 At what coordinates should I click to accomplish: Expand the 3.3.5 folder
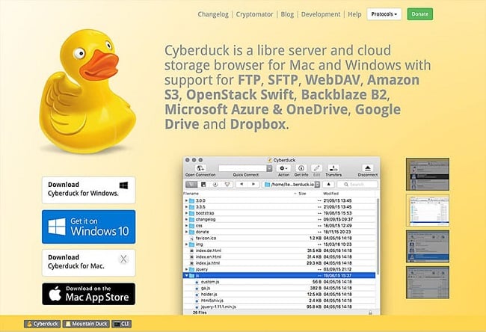click(x=186, y=207)
